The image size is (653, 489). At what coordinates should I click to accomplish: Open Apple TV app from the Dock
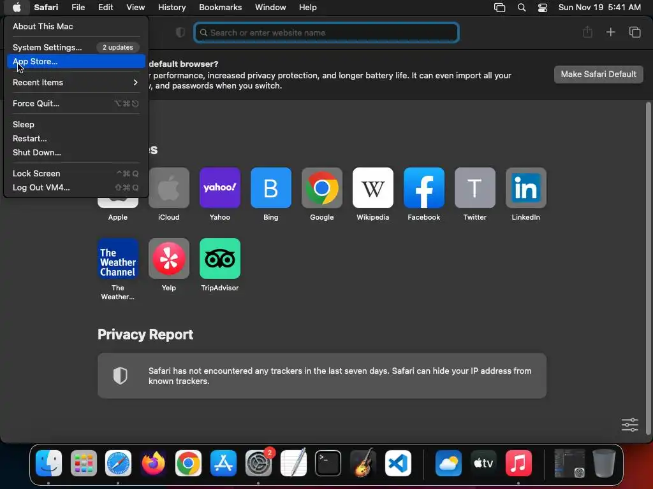[483, 463]
